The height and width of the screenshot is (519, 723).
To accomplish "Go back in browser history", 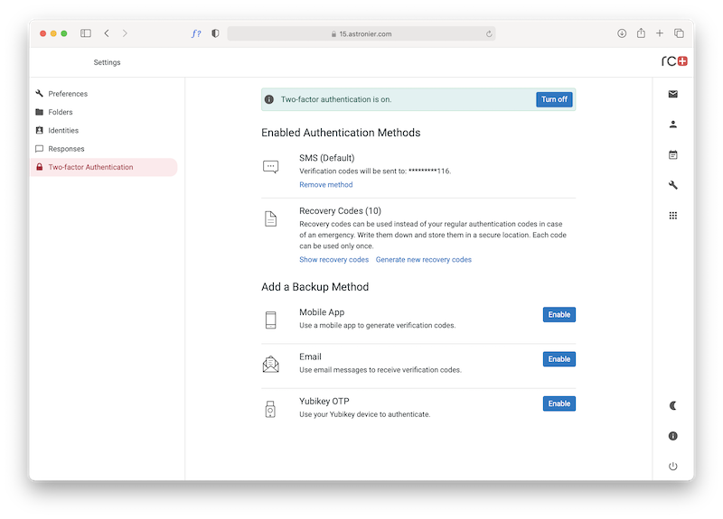I will [x=107, y=33].
